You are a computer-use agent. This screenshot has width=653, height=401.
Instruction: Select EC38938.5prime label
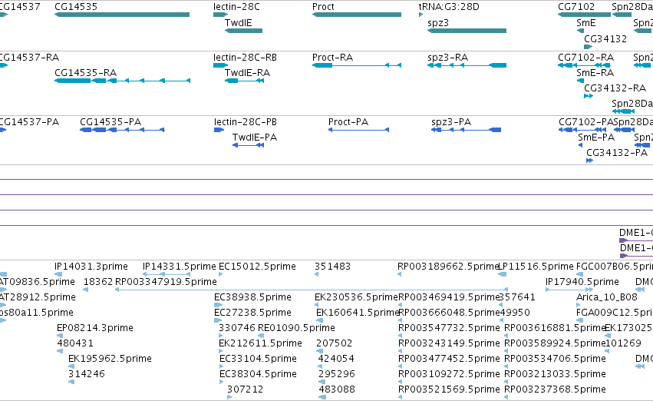point(252,297)
